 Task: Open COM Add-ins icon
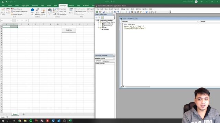pos(43,12)
